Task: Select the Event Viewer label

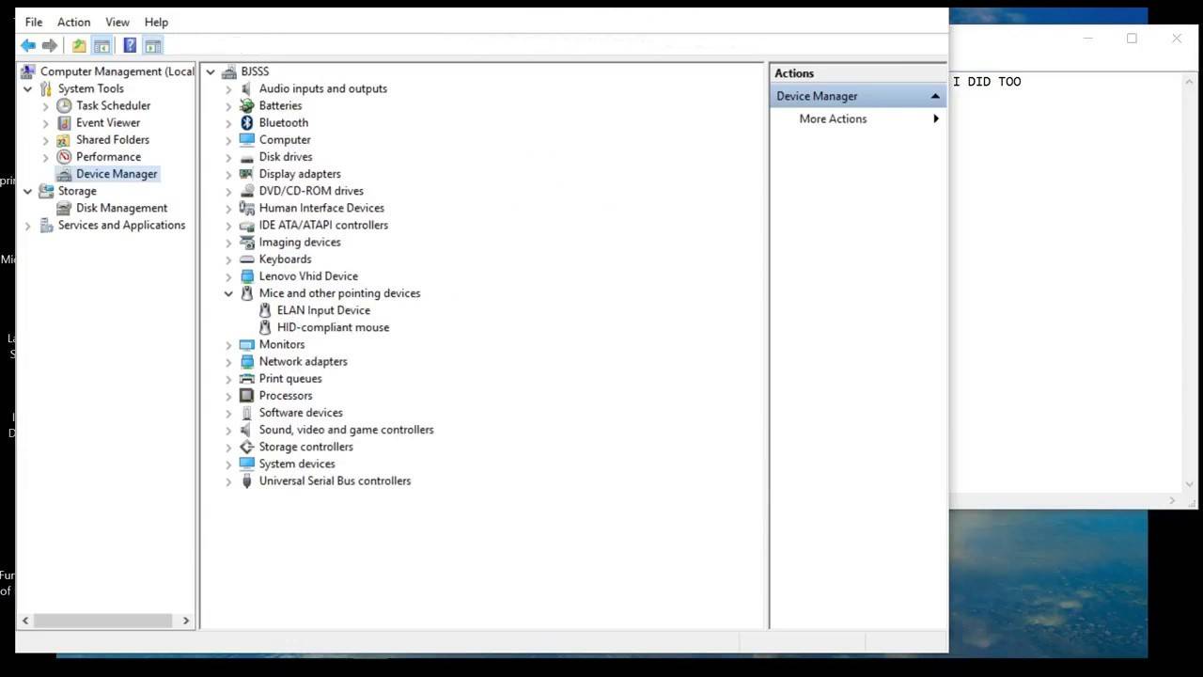Action: (108, 122)
